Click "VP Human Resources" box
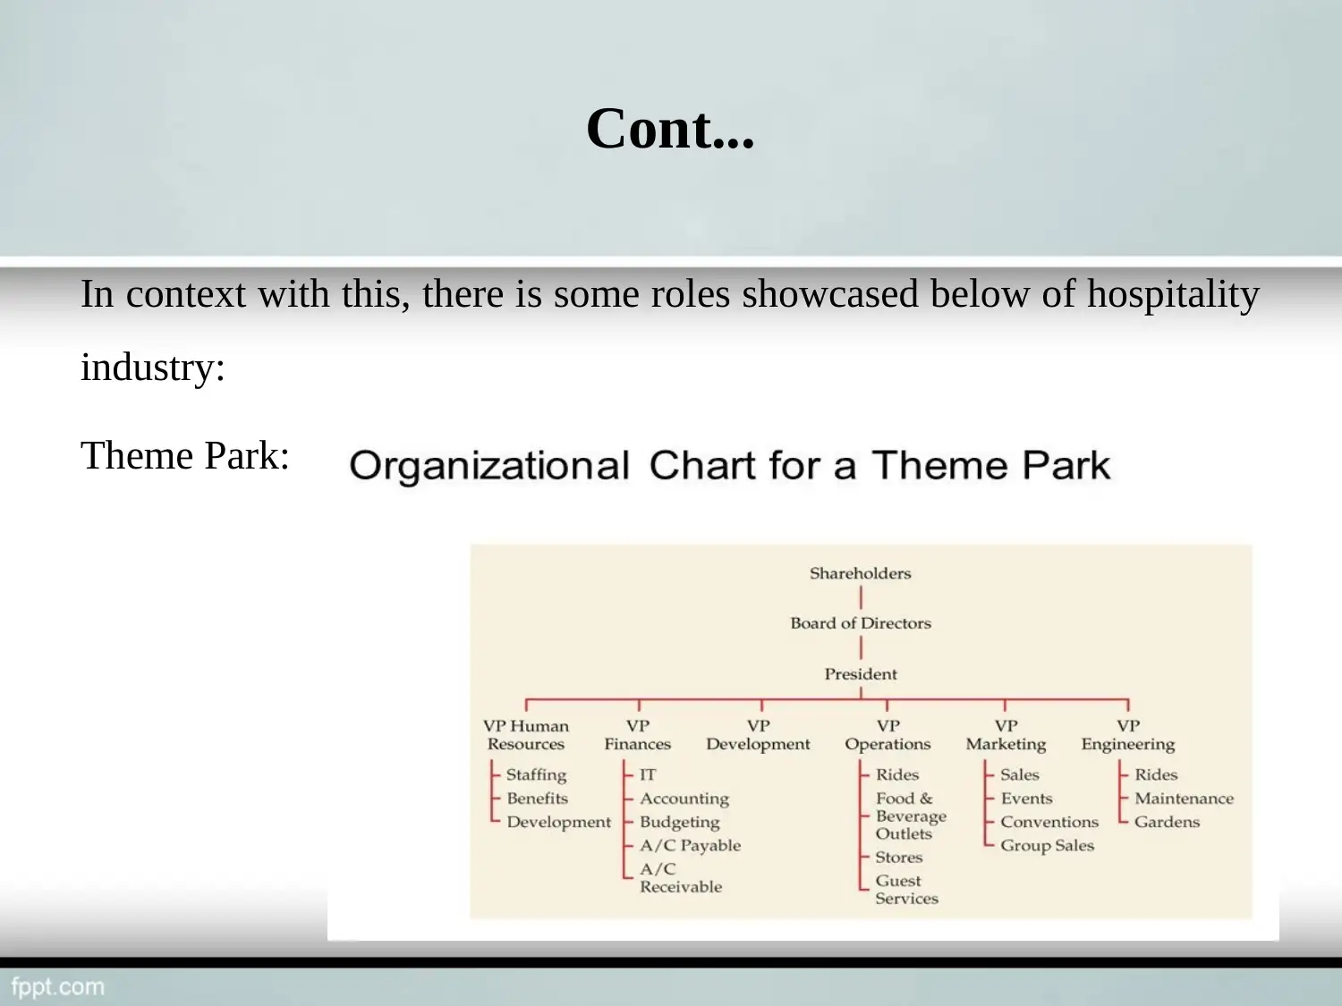Image resolution: width=1342 pixels, height=1006 pixels. (x=526, y=735)
